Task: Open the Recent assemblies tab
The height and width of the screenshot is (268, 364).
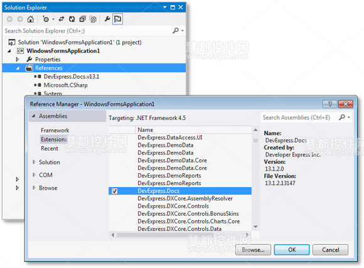Action: point(50,148)
